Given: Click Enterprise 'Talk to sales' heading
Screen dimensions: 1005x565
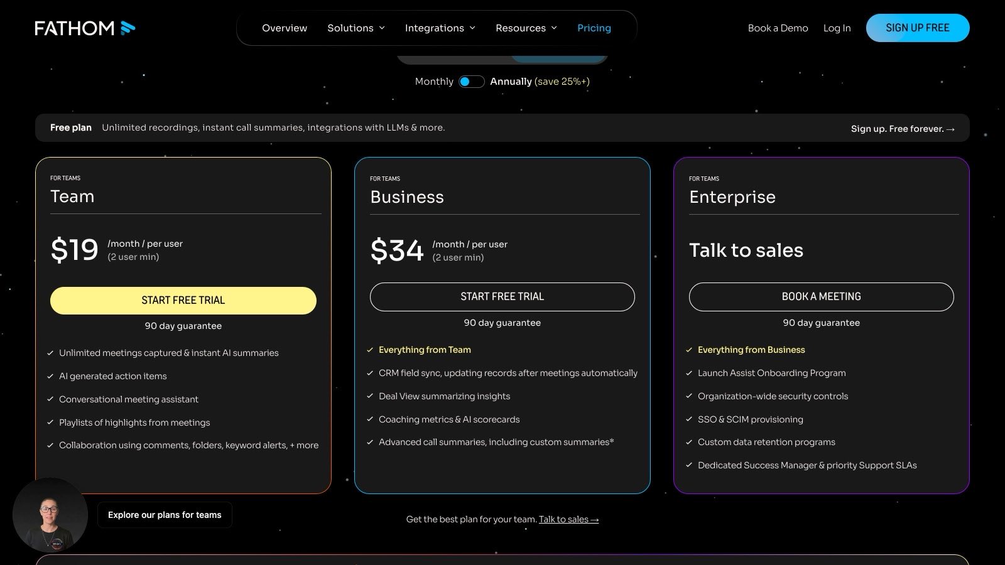Looking at the screenshot, I should (746, 250).
